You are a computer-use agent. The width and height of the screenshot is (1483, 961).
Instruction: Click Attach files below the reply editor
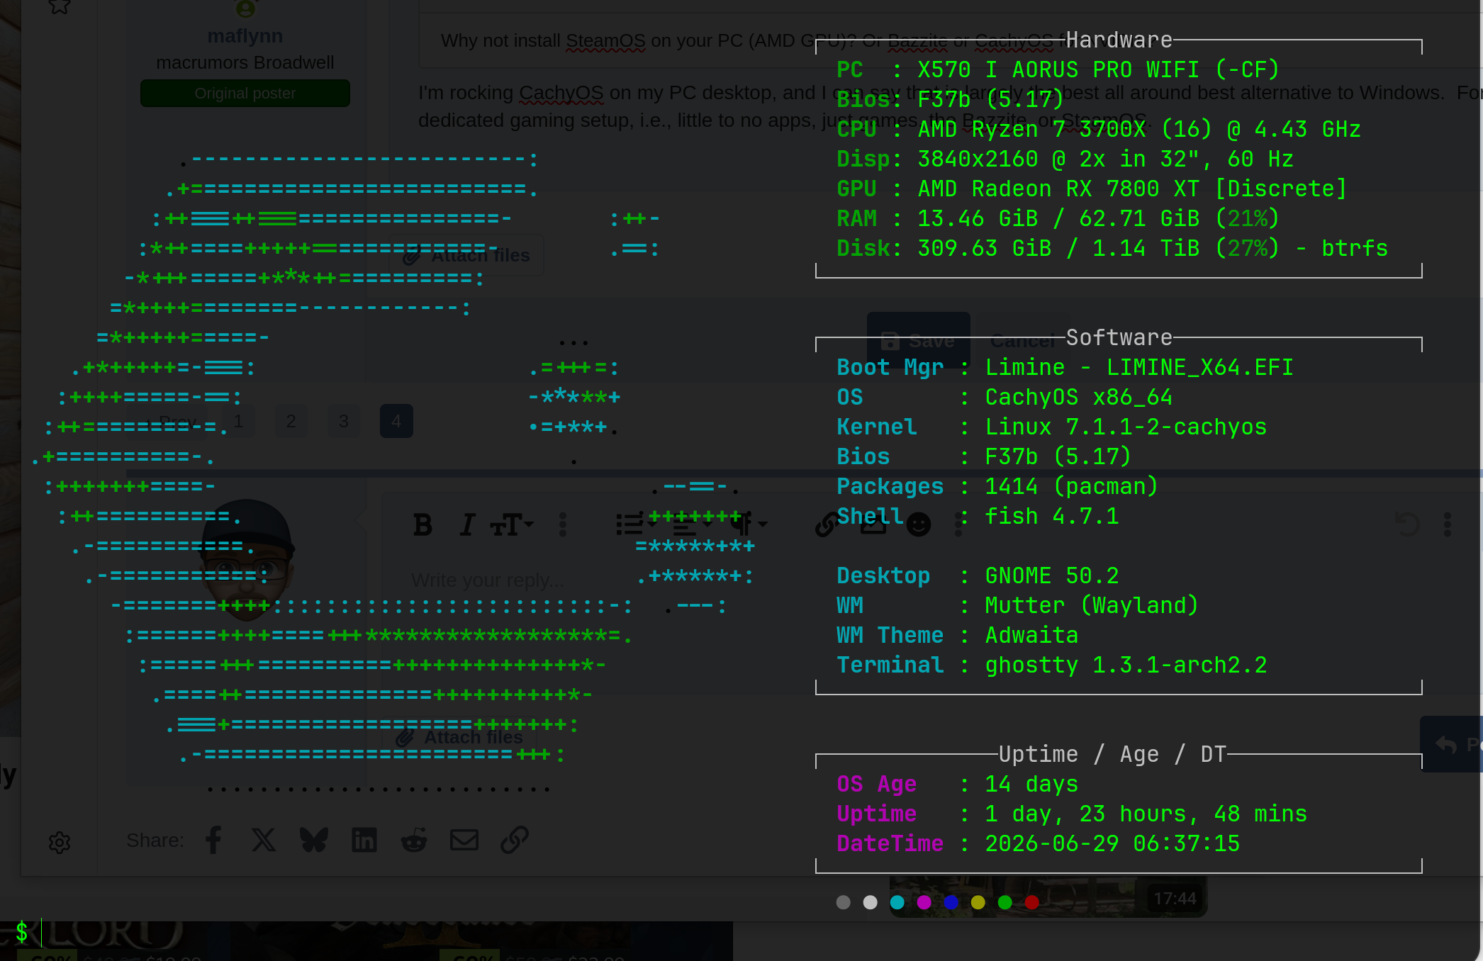coord(459,738)
